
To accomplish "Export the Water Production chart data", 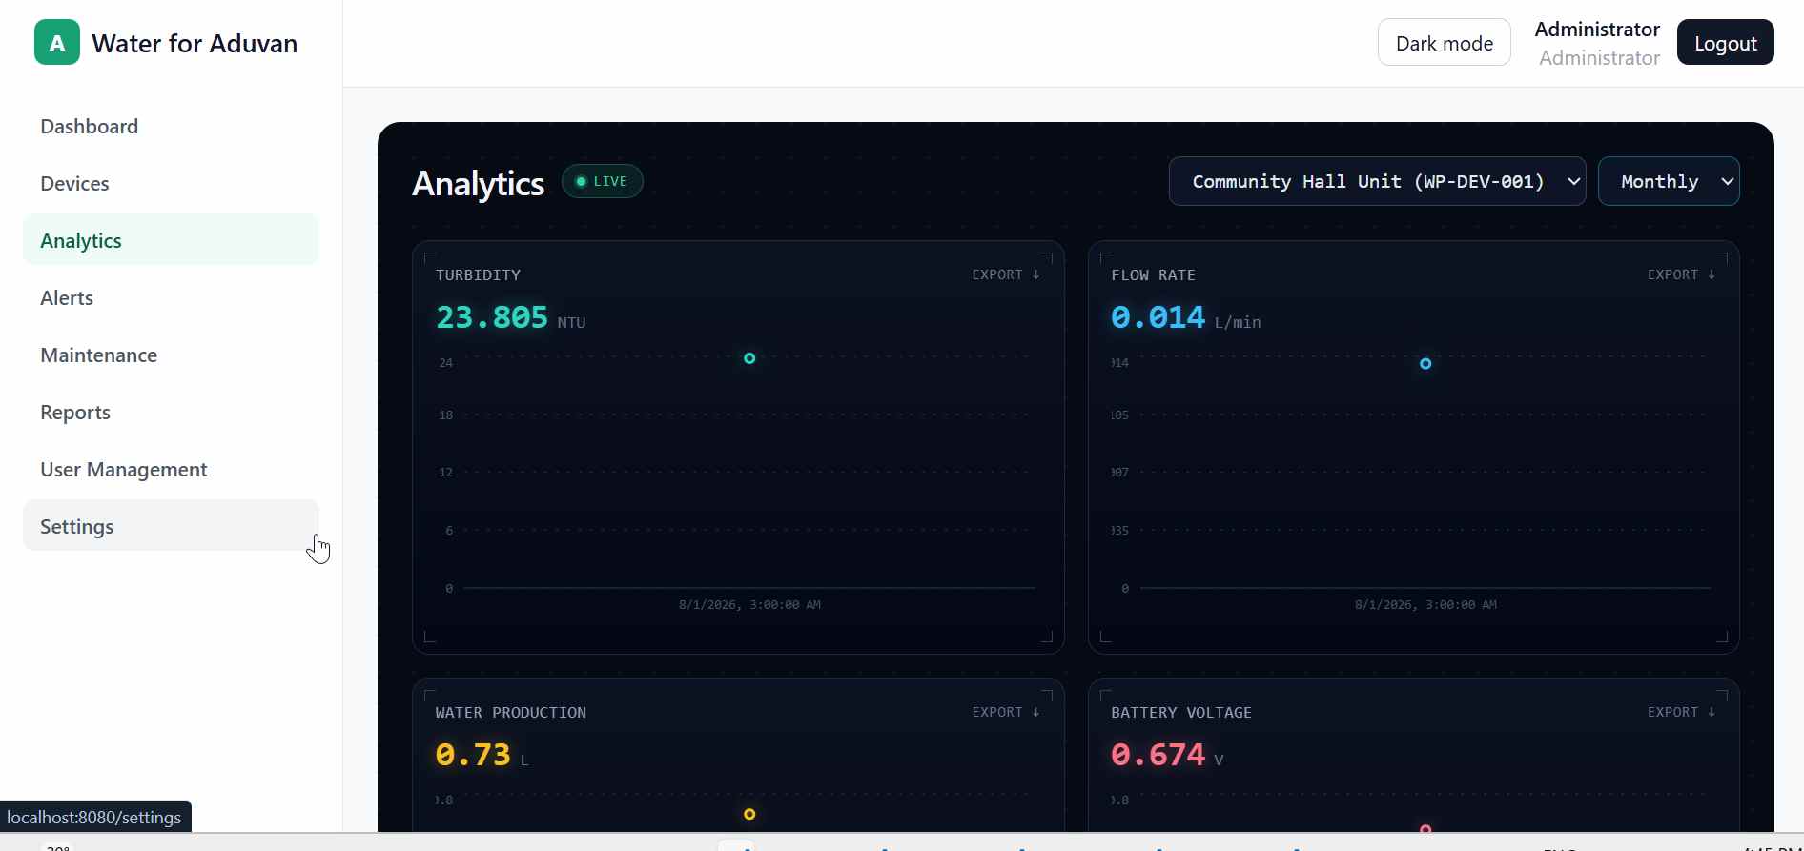I will 1006,712.
